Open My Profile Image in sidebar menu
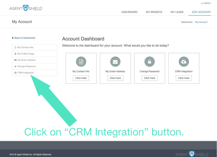 tap(35, 54)
